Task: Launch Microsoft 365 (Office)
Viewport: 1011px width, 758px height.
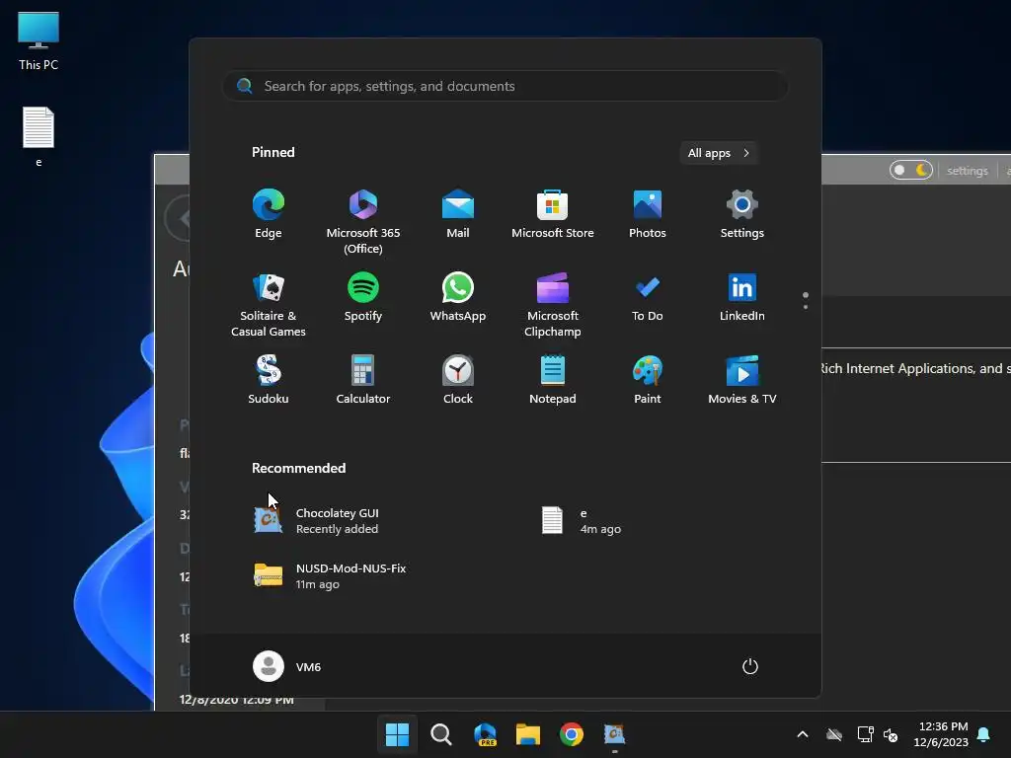Action: [363, 222]
